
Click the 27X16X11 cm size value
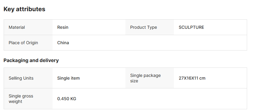coord(192,78)
